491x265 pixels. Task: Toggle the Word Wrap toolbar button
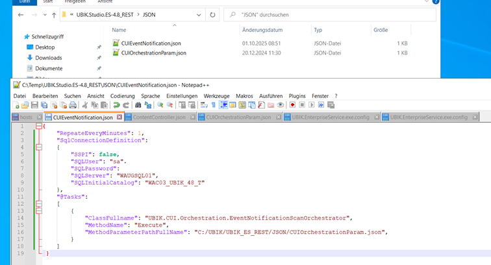(203, 105)
